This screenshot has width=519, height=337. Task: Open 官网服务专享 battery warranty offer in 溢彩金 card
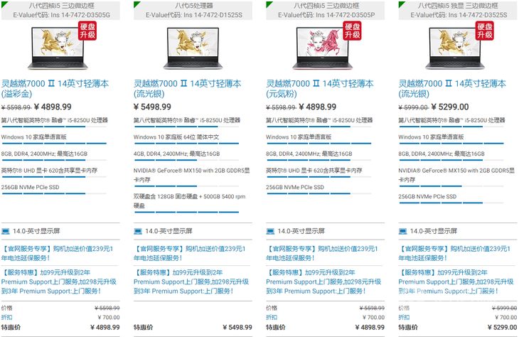58,253
